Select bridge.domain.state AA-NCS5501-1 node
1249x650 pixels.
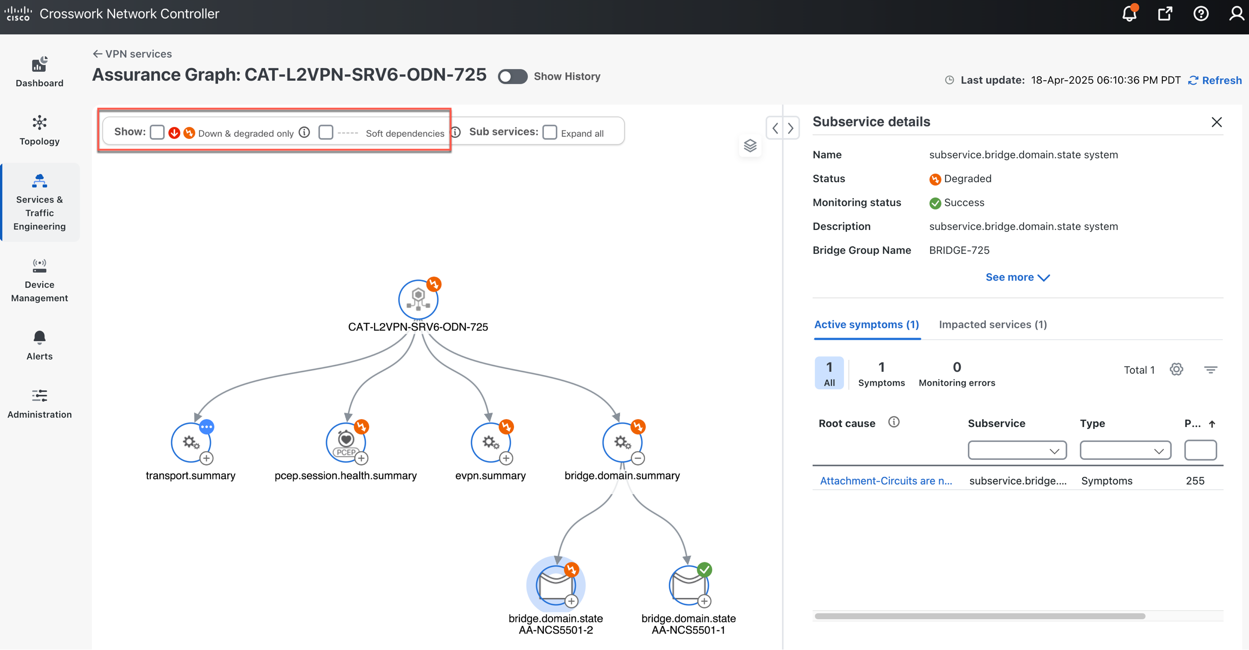[689, 585]
